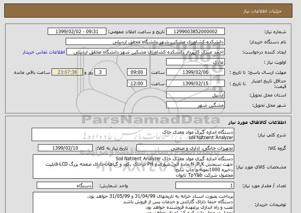
Task: Select the buyer notes text area
Action: [x=133, y=202]
